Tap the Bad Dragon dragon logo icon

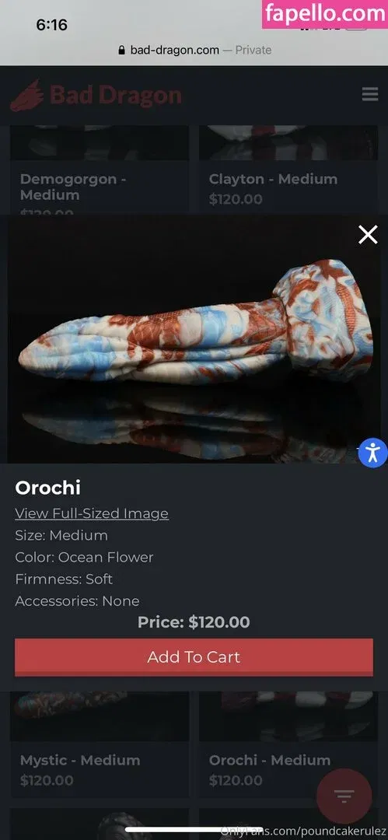click(27, 96)
